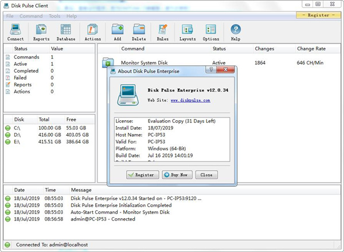
Task: Open the Options toolbar icon
Action: coord(211,29)
